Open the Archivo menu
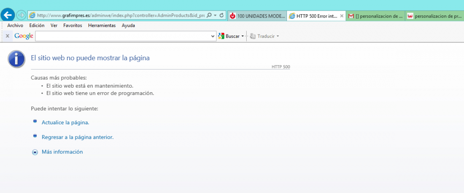Viewport: 464px width, 193px height. (x=15, y=25)
